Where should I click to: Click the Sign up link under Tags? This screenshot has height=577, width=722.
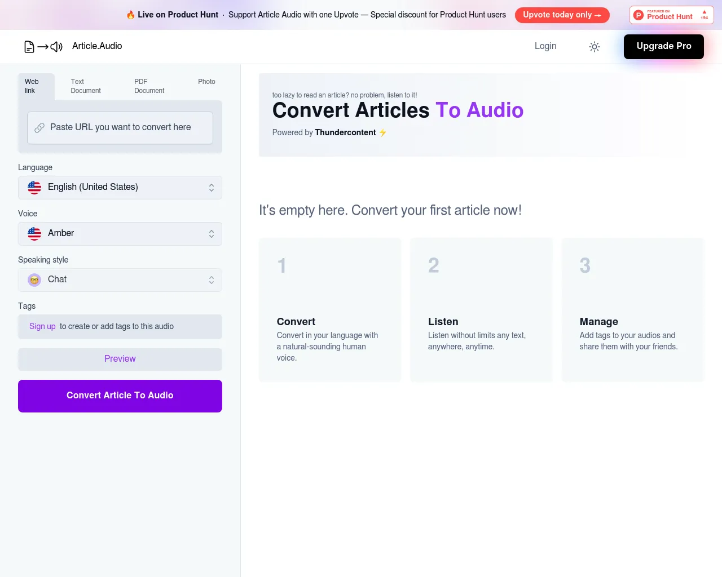pos(42,326)
